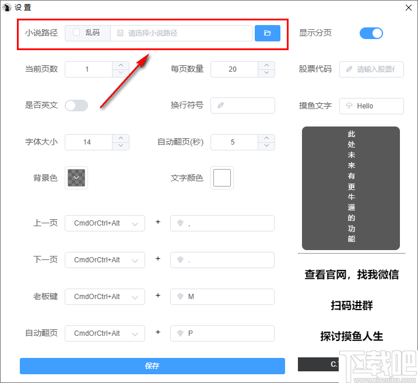Check the 乱码 checkbox
The image size is (418, 383).
click(x=76, y=32)
